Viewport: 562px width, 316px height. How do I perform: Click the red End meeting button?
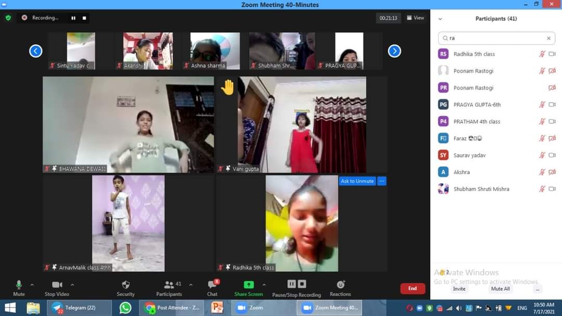[413, 288]
